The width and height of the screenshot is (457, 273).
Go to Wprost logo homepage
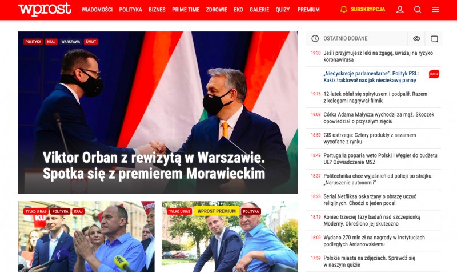click(x=45, y=9)
